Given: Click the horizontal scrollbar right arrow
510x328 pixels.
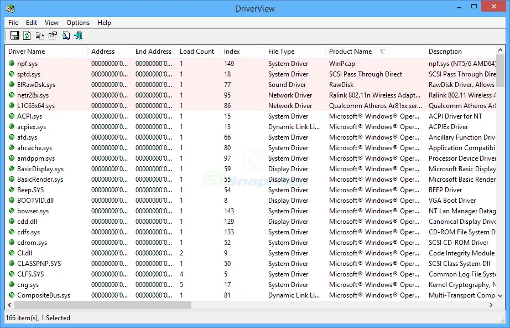Looking at the screenshot, I should tap(491, 305).
